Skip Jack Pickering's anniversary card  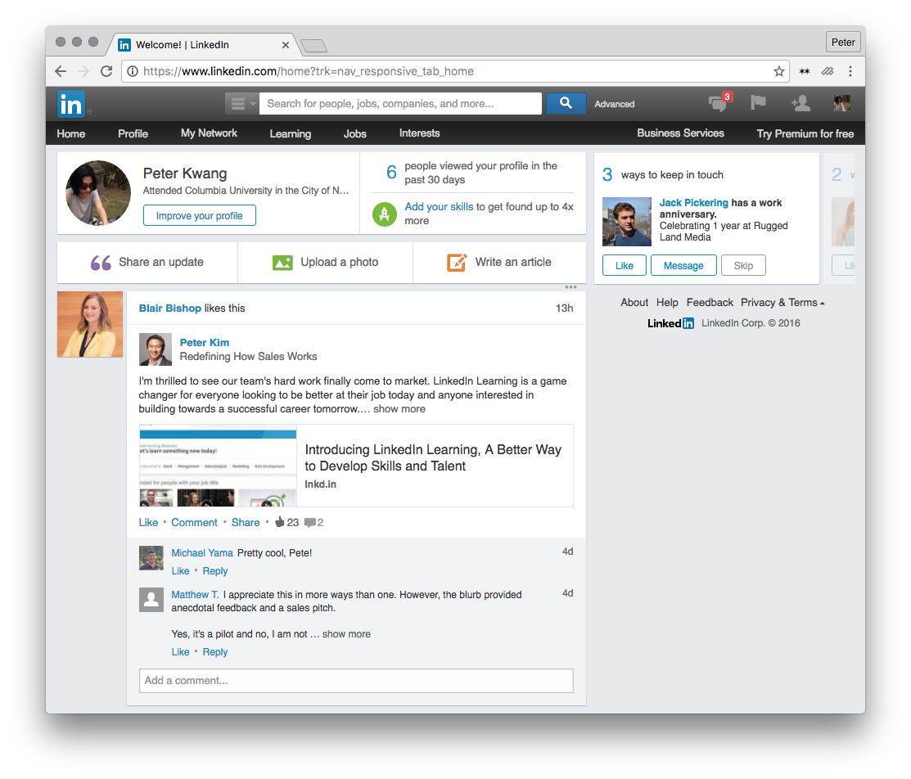pyautogui.click(x=743, y=265)
